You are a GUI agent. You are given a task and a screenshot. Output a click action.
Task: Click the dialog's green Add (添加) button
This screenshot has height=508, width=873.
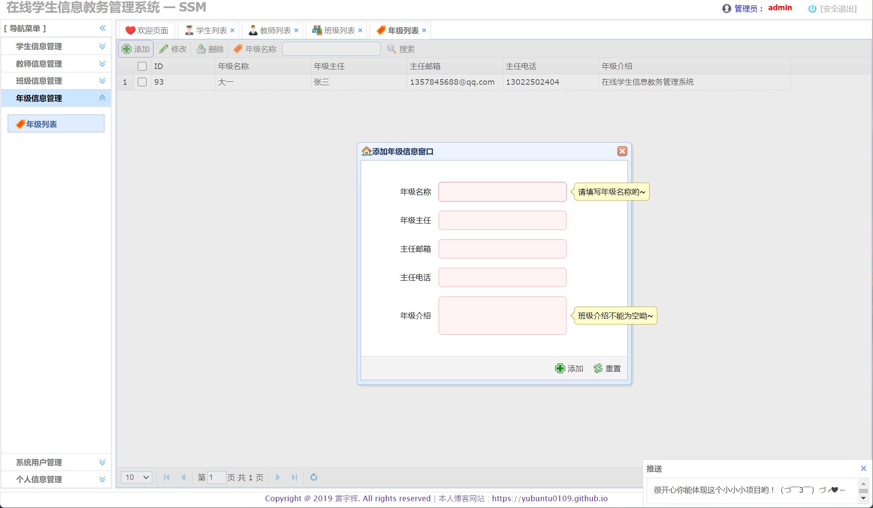569,368
